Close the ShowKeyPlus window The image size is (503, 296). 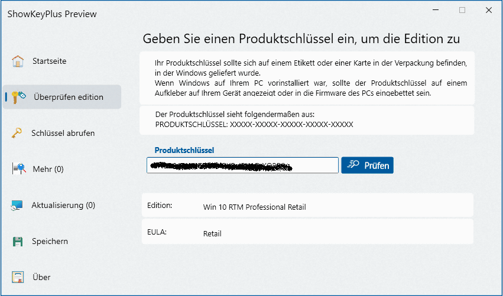(x=489, y=10)
